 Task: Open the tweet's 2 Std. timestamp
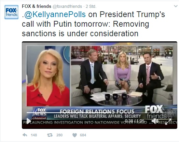91,6
